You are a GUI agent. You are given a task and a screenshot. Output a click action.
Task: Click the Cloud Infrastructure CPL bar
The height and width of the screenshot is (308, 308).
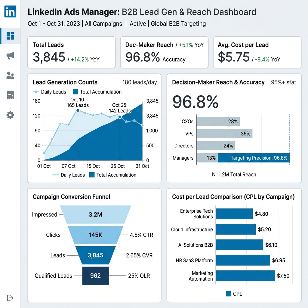[x=236, y=229]
